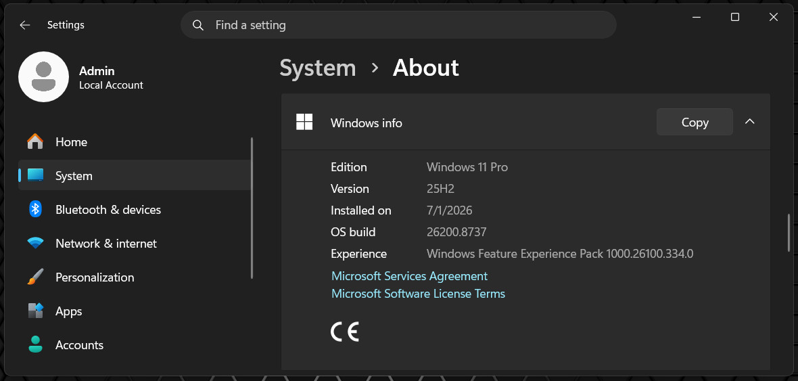Select the 25H2 version value
Viewport: 798px width, 381px height.
440,188
